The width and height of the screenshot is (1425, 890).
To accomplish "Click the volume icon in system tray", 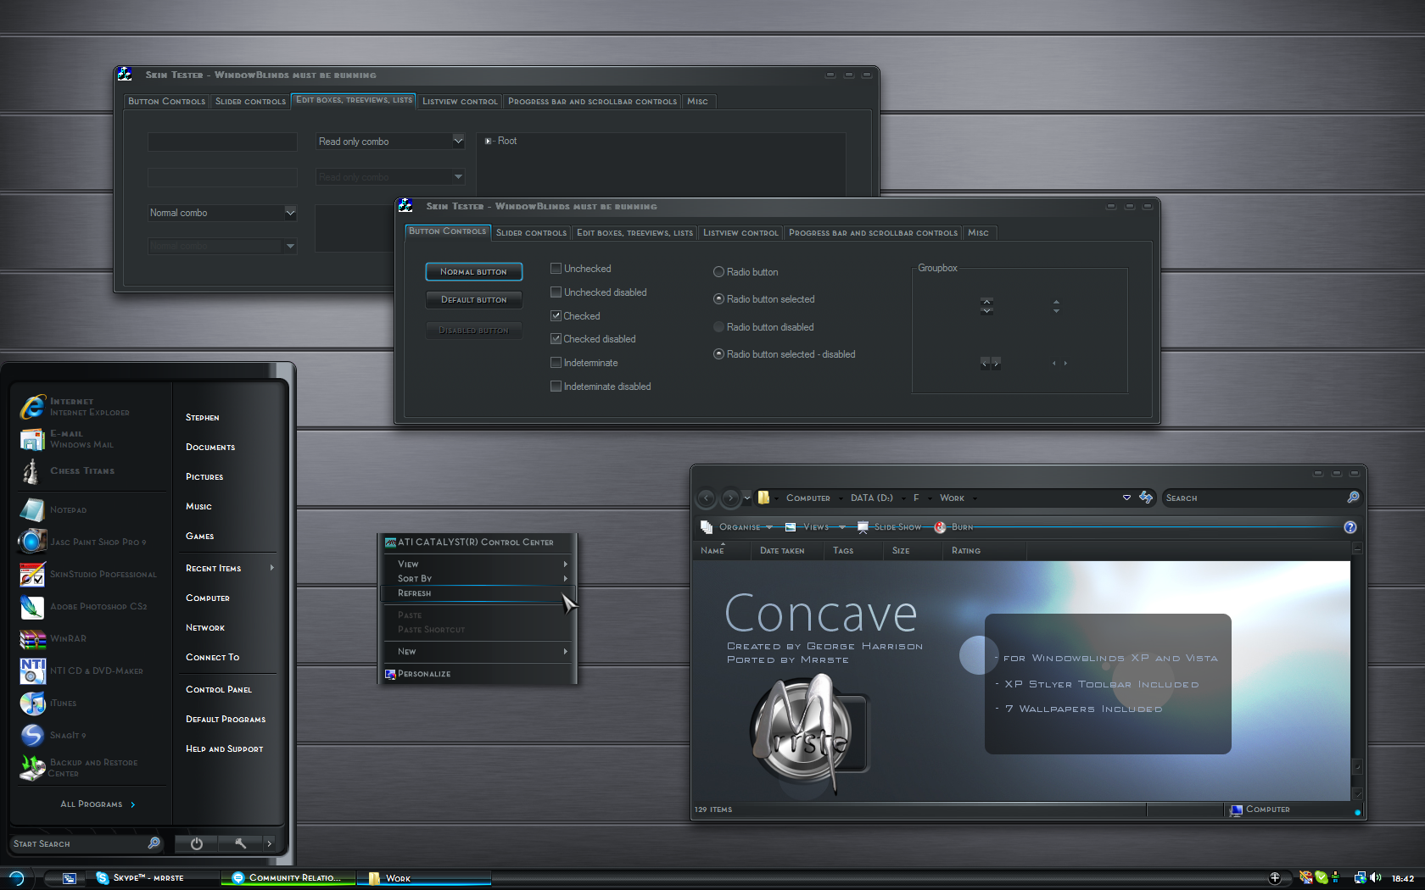I will tap(1375, 878).
